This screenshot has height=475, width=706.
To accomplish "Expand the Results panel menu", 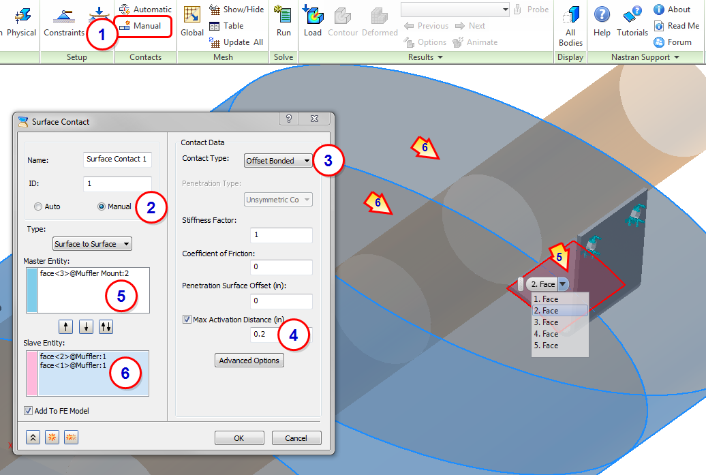I will pos(425,57).
